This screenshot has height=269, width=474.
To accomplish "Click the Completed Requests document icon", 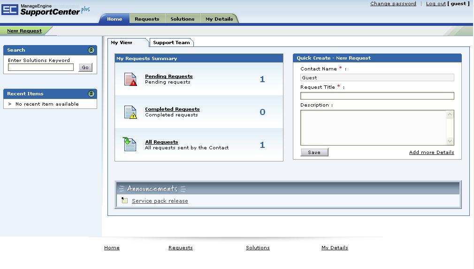I will coord(130,112).
